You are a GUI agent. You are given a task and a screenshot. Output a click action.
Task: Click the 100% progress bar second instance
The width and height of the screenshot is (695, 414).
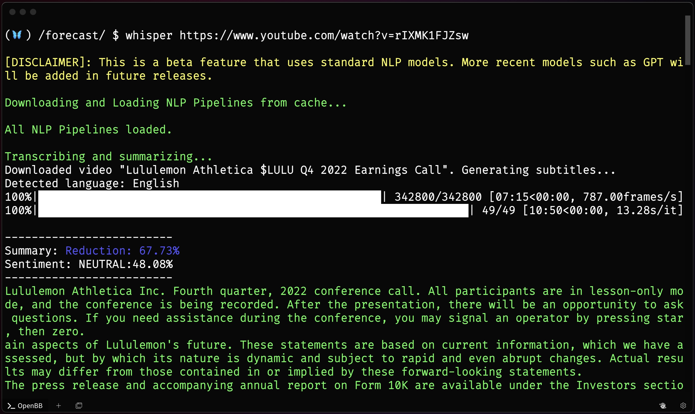pos(252,210)
